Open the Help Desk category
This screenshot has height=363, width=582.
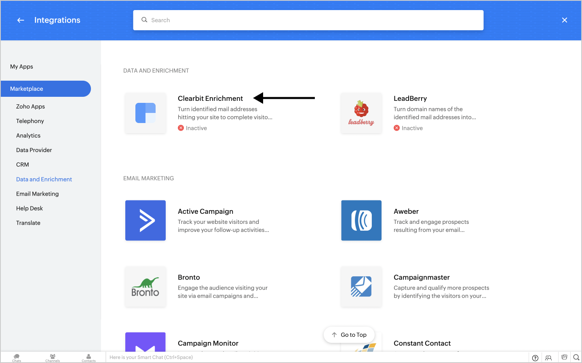coord(30,208)
